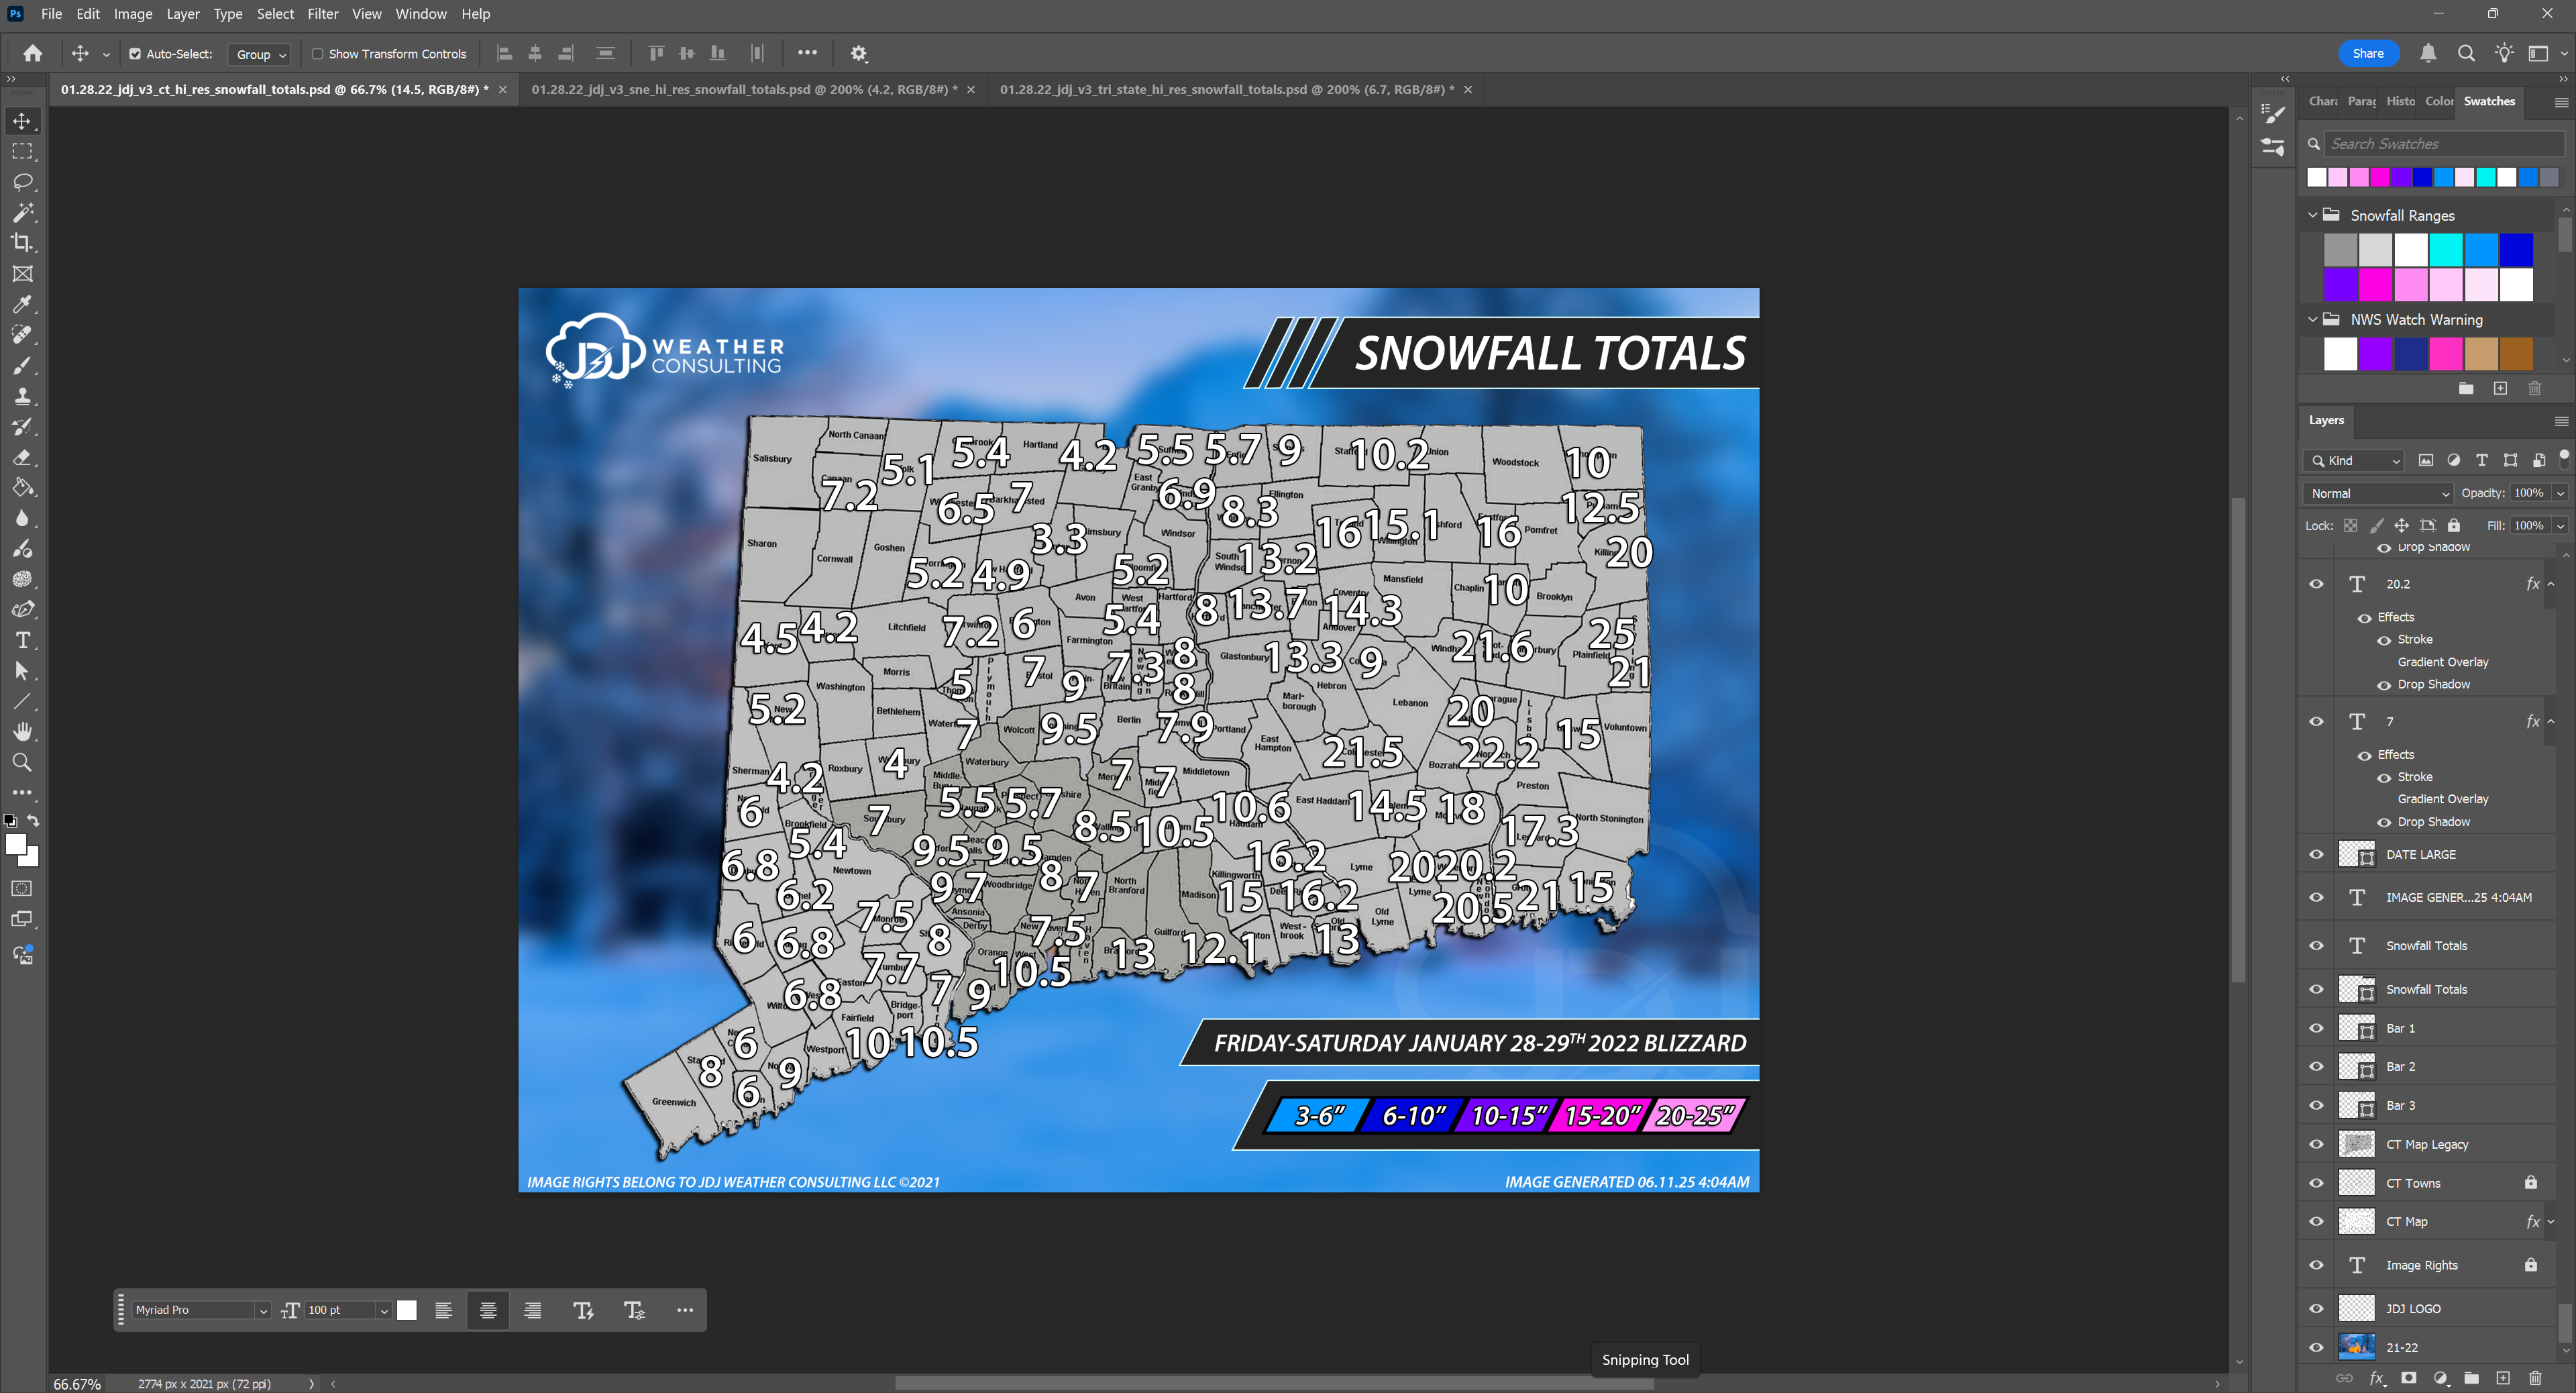Collapse the Snowfall Ranges swatch folder
Viewport: 2576px width, 1393px height.
[x=2313, y=215]
